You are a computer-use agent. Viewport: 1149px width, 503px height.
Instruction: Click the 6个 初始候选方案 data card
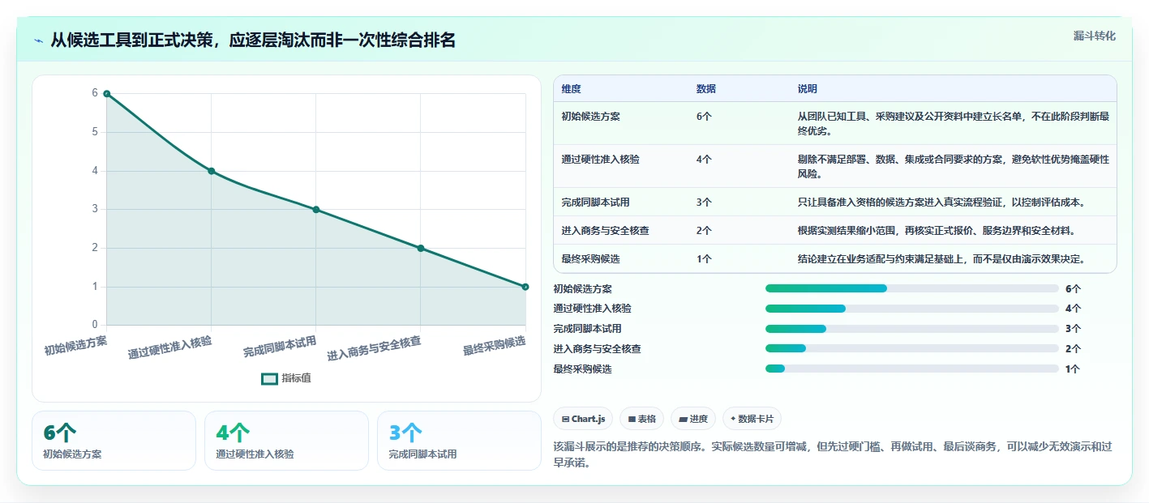coord(114,441)
